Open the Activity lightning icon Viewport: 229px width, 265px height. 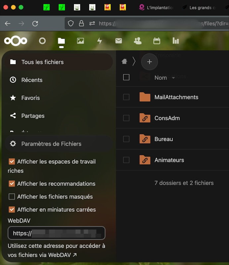point(99,41)
